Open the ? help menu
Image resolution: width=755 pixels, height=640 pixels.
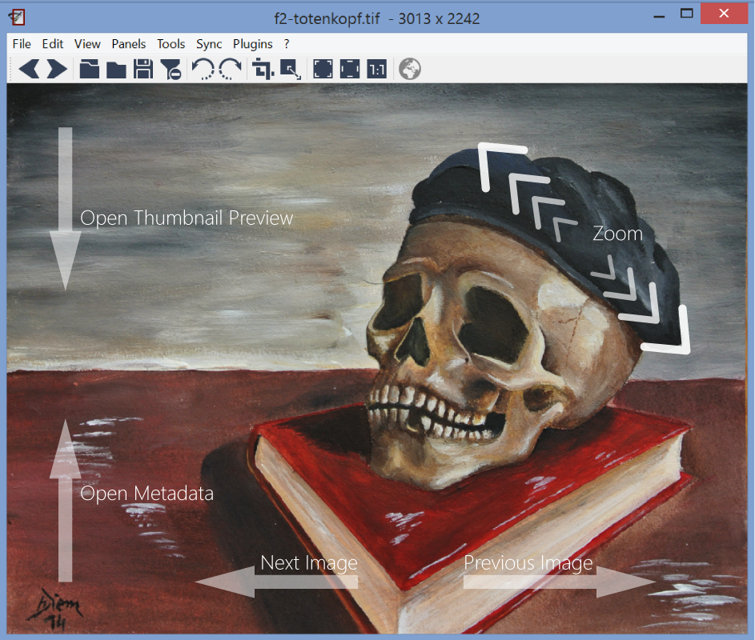click(287, 44)
